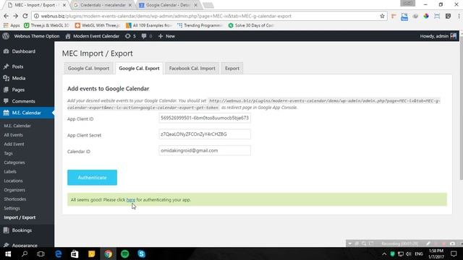Switch to Credentials browser tab
The image size is (463, 260).
[103, 5]
